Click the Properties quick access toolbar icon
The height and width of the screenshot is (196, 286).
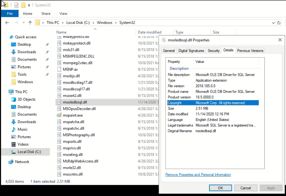point(16,5)
